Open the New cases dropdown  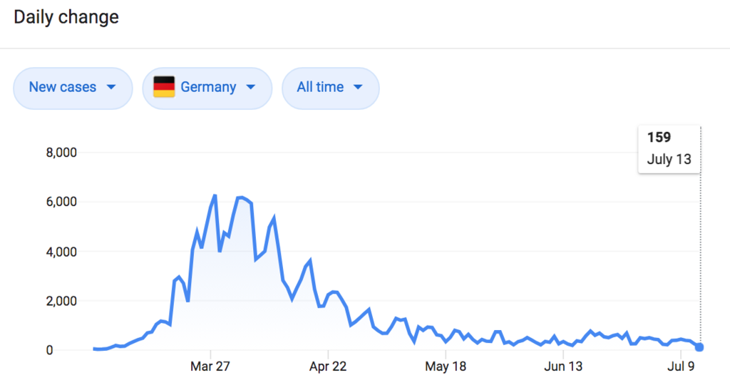click(x=73, y=88)
